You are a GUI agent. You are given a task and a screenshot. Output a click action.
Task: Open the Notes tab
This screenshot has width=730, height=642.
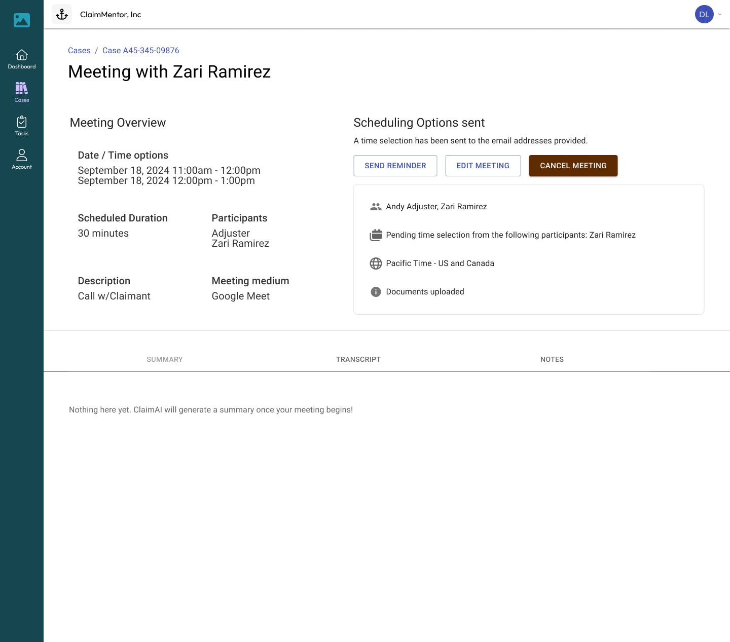pyautogui.click(x=552, y=359)
